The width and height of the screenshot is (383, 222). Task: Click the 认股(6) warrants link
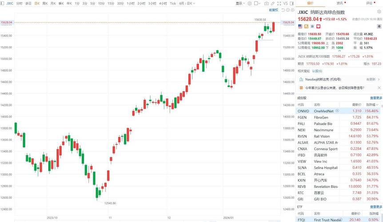(x=317, y=71)
